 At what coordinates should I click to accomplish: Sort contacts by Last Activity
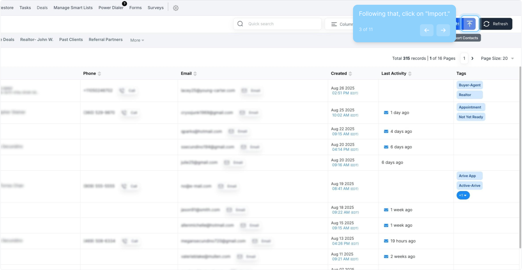point(409,73)
